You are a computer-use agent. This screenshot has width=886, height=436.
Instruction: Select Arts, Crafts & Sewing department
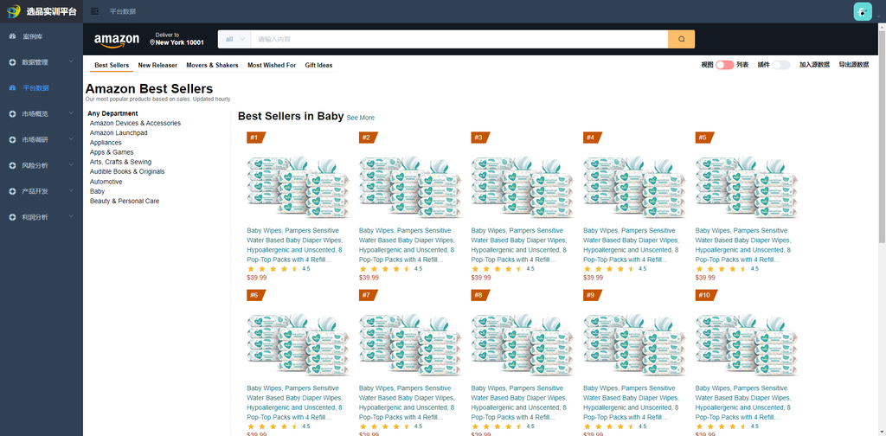pos(120,162)
